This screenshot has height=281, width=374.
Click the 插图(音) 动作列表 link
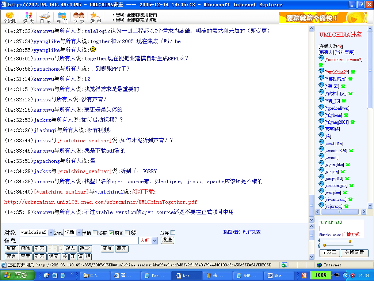click(x=242, y=232)
